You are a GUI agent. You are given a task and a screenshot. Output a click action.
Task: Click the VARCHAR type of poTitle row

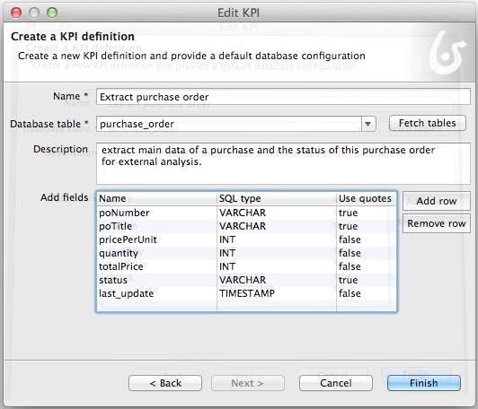click(x=277, y=226)
